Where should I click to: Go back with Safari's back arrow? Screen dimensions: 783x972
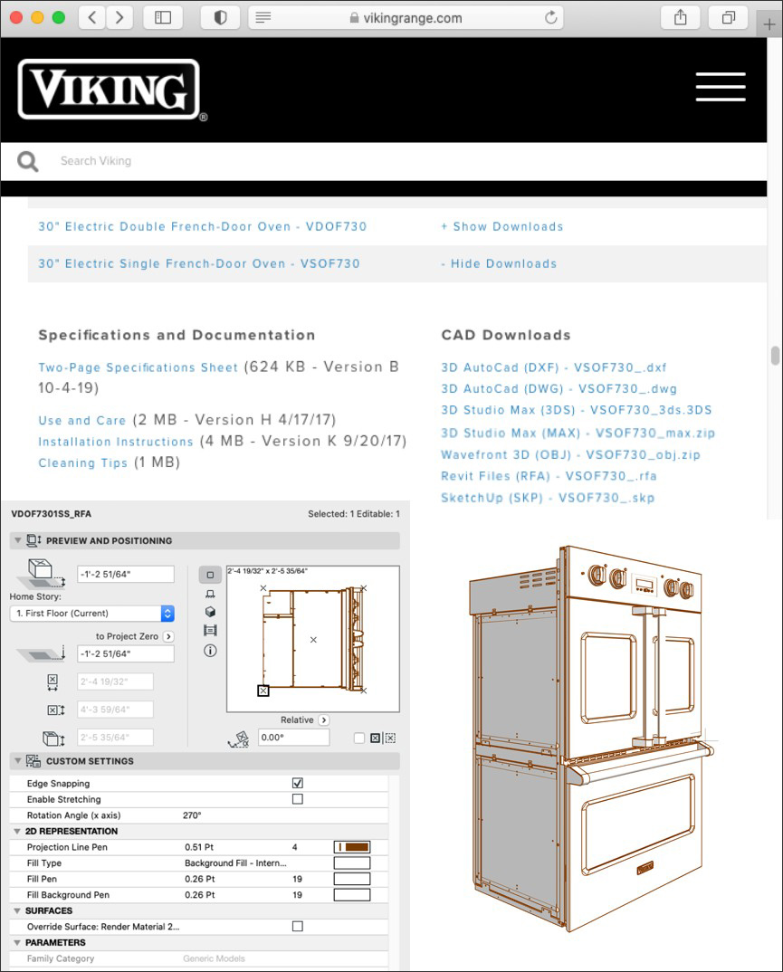[91, 17]
